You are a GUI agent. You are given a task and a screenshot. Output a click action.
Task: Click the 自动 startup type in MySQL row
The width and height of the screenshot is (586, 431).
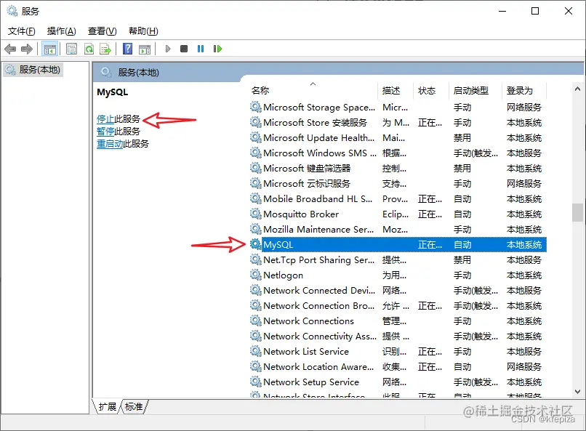(x=462, y=245)
